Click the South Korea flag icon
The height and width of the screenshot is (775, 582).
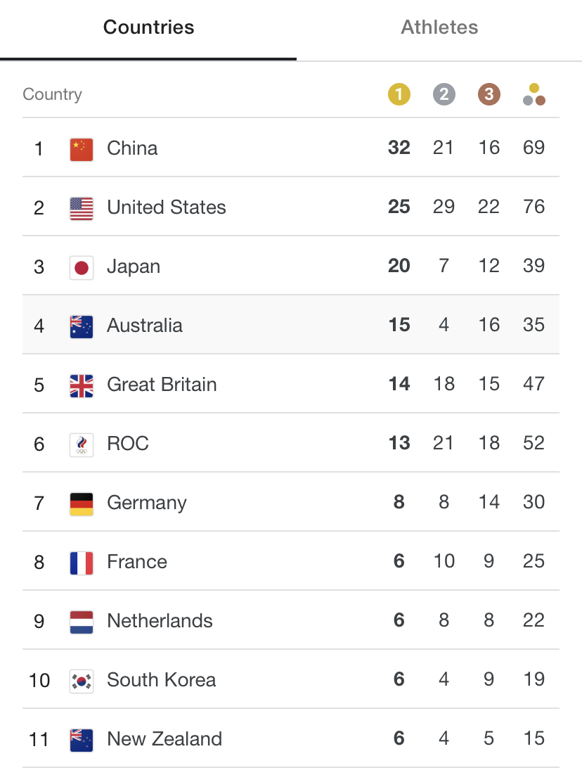[82, 681]
